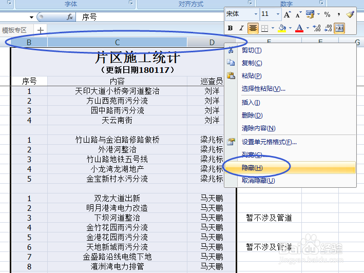
Task: Open accounting format dropdown arrow
Action: [x=318, y=14]
